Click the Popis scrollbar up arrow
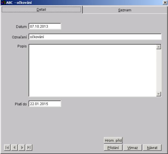The height and width of the screenshot is (154, 168). coord(159,47)
